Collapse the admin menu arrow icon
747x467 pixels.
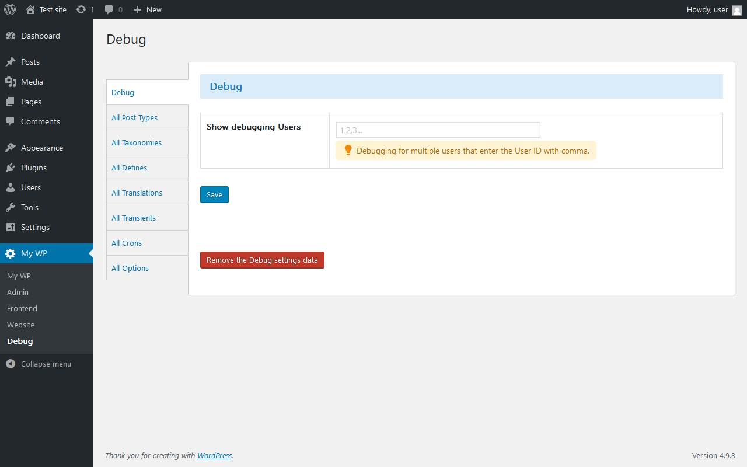click(11, 364)
